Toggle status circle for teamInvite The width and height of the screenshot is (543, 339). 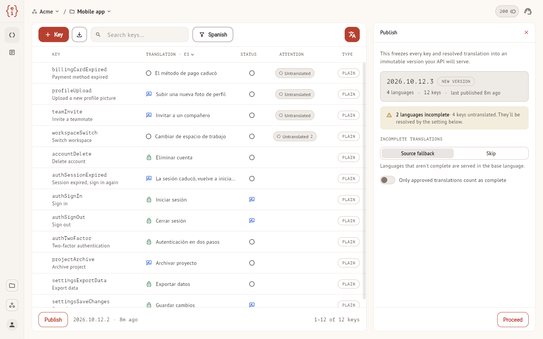252,115
